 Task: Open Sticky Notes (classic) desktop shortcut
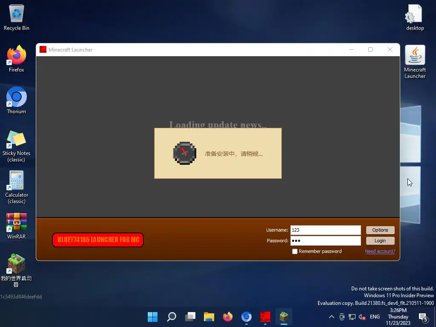(17, 146)
